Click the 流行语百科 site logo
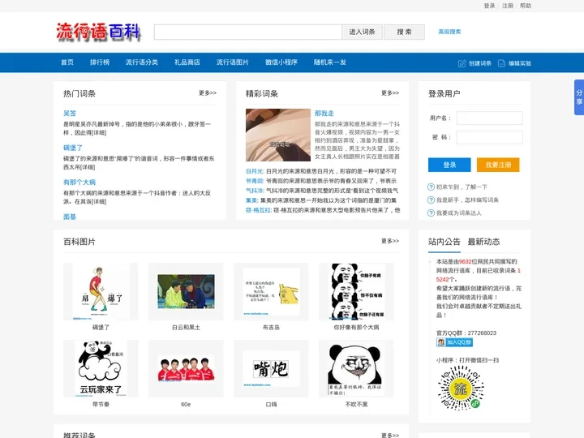This screenshot has width=584, height=438. tap(98, 32)
